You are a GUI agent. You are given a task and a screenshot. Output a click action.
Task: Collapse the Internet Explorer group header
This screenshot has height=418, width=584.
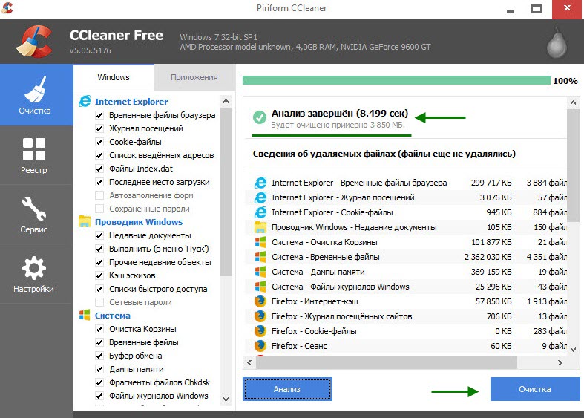point(131,101)
